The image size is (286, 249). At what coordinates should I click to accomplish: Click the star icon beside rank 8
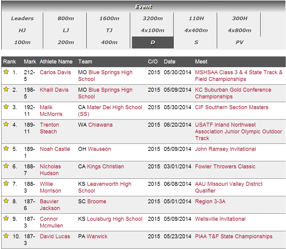coord(6,201)
